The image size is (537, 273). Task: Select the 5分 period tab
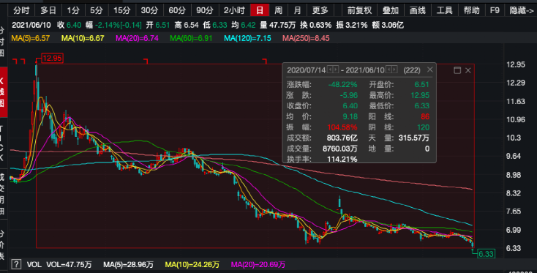(x=97, y=11)
